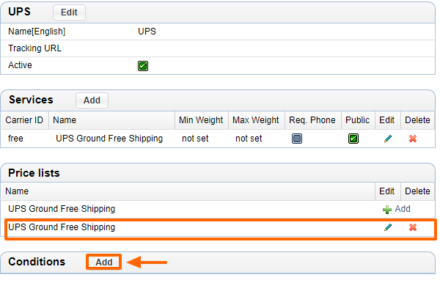Toggle Req. Phone checkbox for free carrier

297,139
